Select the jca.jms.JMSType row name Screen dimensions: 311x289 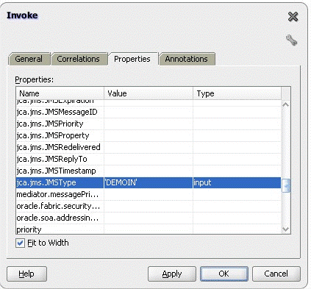coord(60,182)
